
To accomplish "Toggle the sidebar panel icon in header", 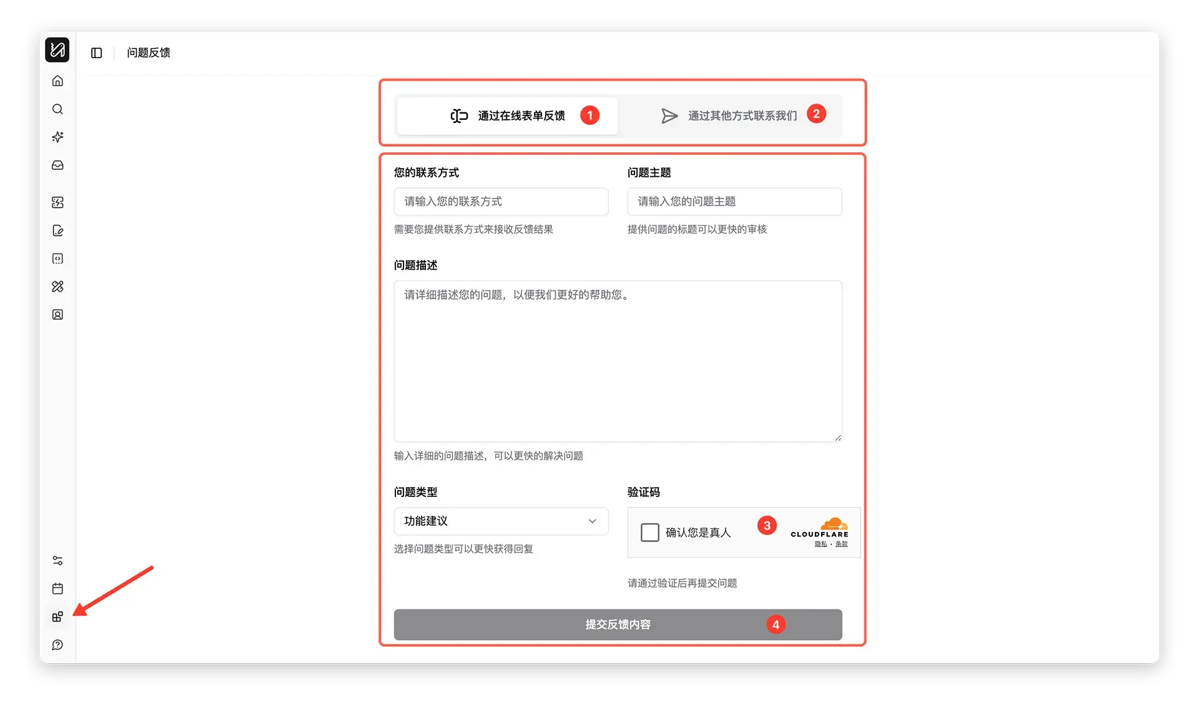I will click(x=96, y=53).
